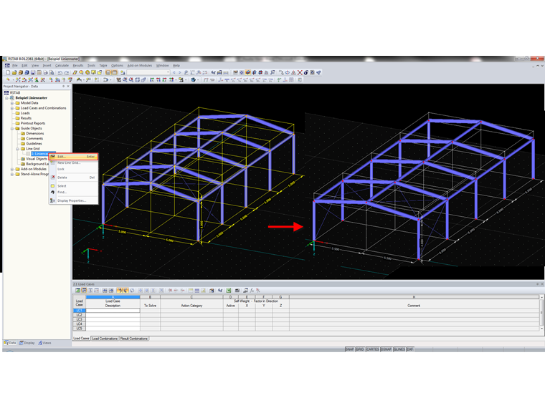The width and height of the screenshot is (545, 408).
Task: Click the Delete red X icon in context menu
Action: (x=53, y=178)
